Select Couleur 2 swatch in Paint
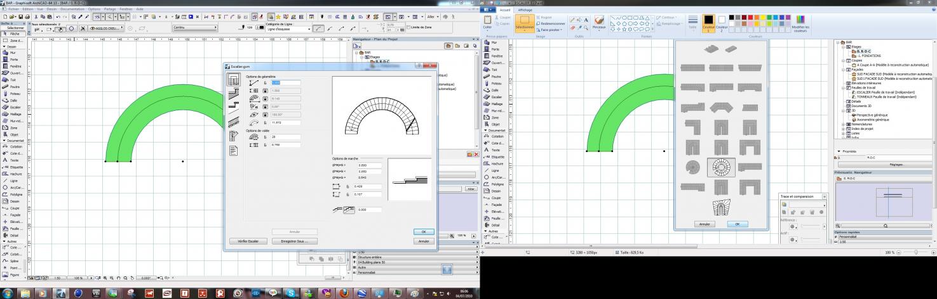 click(x=722, y=23)
